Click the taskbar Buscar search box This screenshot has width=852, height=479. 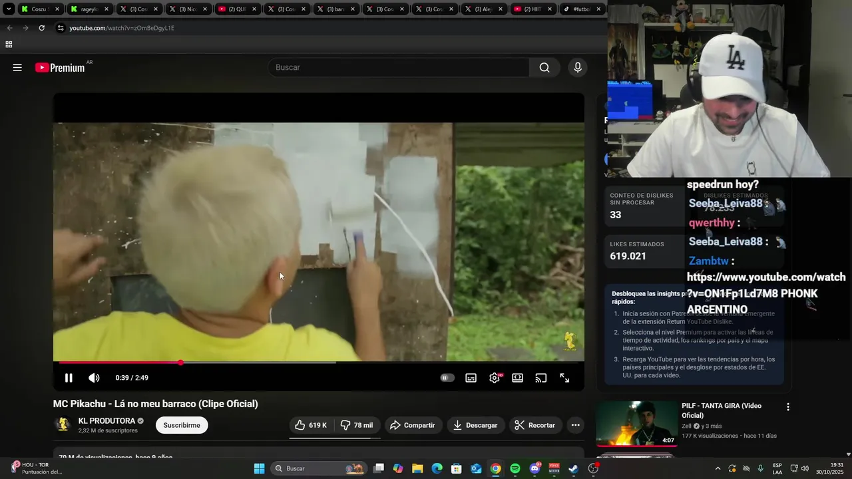(319, 468)
